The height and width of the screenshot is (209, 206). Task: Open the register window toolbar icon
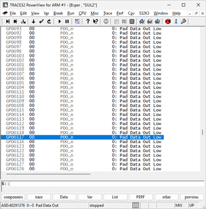point(132,21)
